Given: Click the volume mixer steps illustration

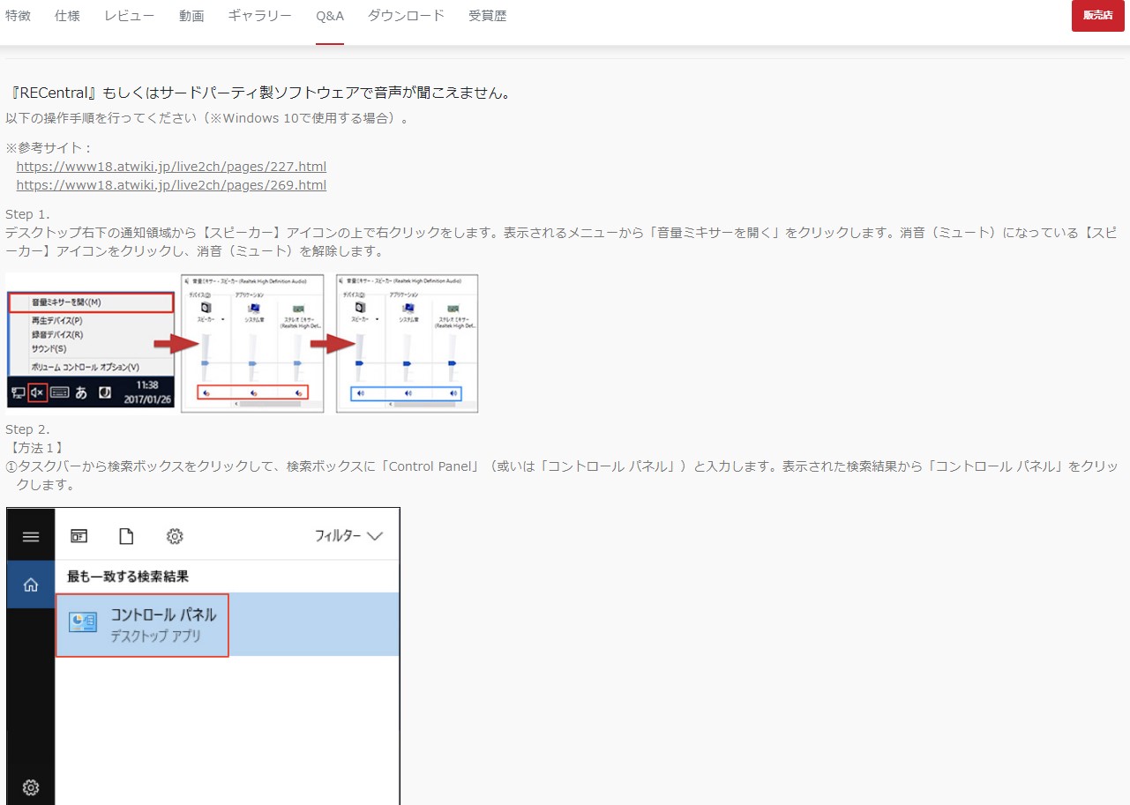Looking at the screenshot, I should [242, 343].
